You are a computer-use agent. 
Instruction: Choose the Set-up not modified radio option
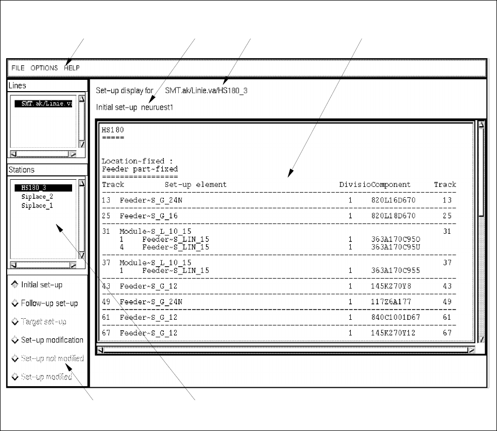point(48,358)
